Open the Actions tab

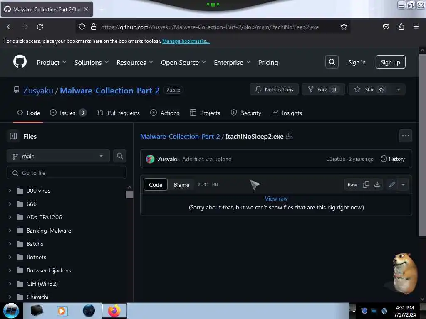165,113
